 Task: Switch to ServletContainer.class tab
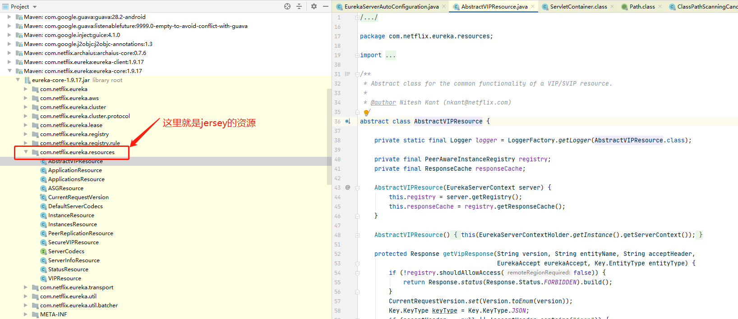[x=578, y=6]
